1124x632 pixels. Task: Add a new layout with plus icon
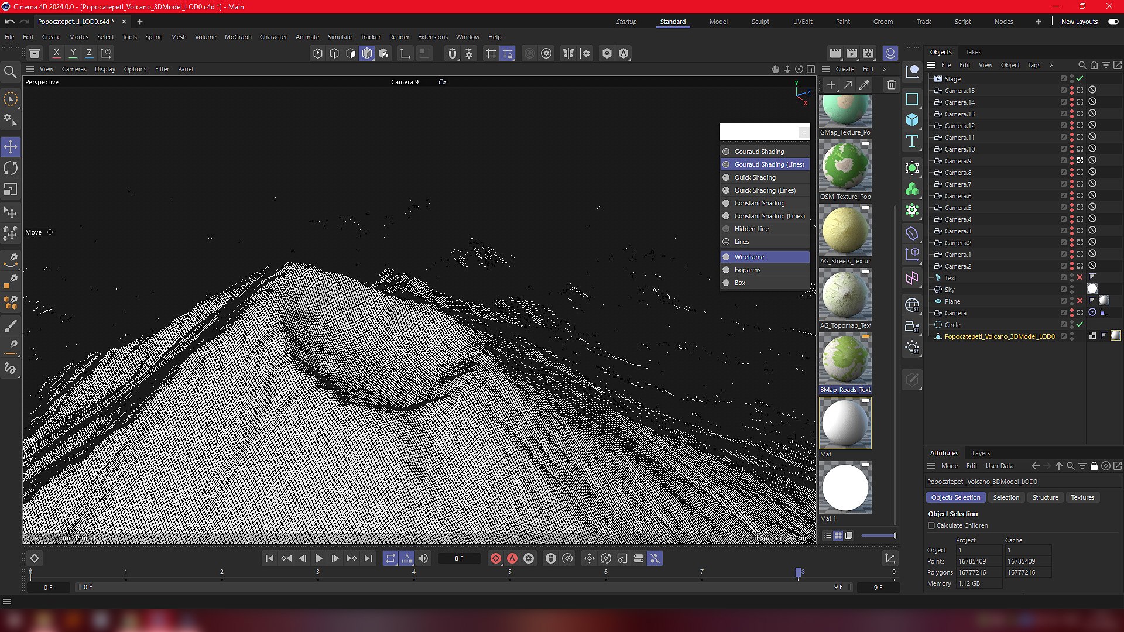(1038, 22)
